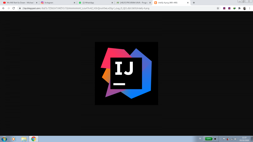Bookmark this page with the star icon
This screenshot has width=253, height=142.
(x=218, y=8)
